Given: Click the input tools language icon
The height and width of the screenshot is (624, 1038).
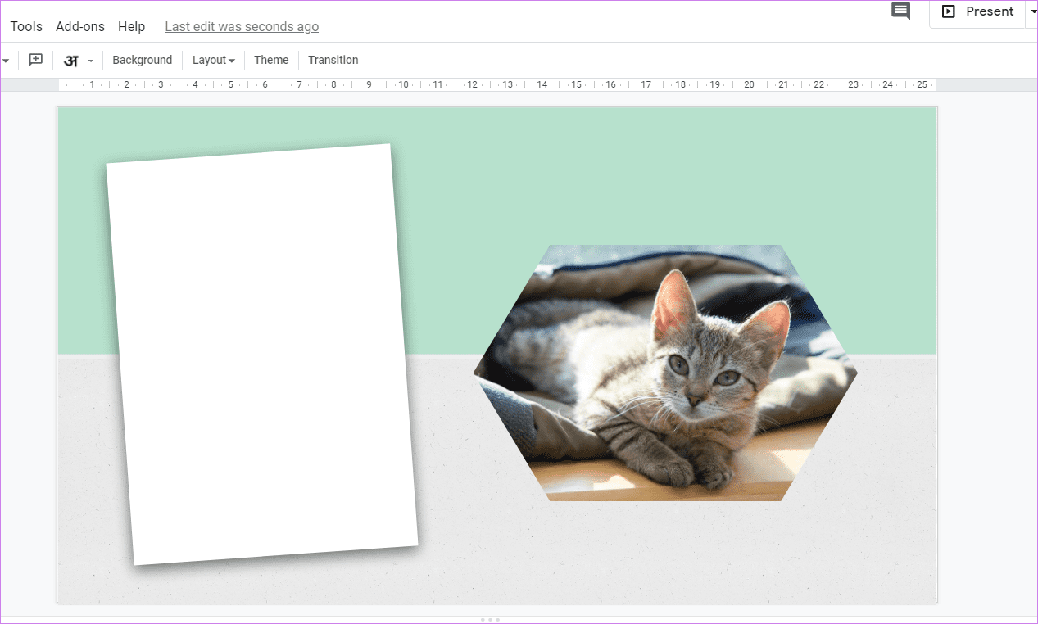Looking at the screenshot, I should coord(71,61).
